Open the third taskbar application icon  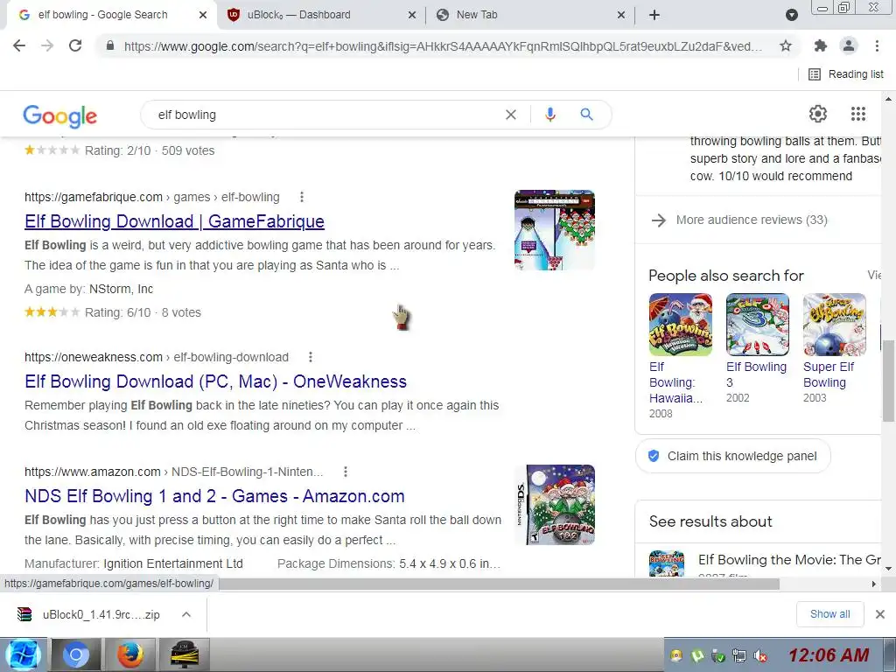point(184,654)
